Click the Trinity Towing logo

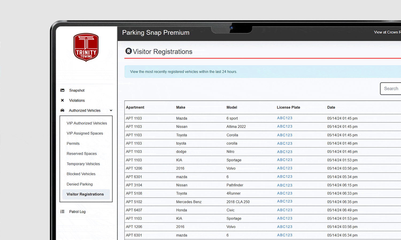point(86,47)
